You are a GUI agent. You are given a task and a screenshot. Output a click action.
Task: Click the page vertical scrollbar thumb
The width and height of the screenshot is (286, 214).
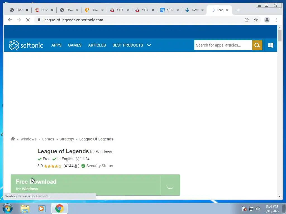pos(280,35)
